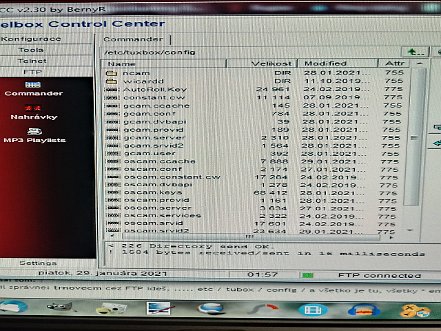The width and height of the screenshot is (441, 331).
Task: Select the oscam.server file icon
Action: click(113, 208)
